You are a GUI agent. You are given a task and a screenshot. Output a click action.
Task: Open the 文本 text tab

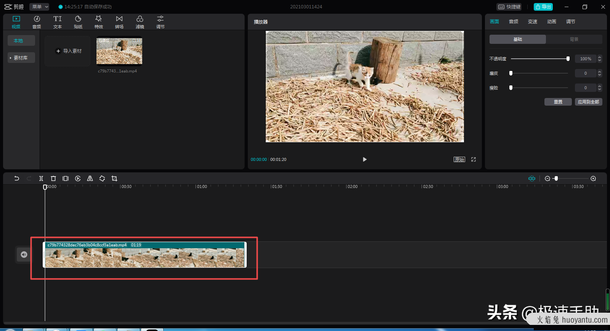point(58,22)
